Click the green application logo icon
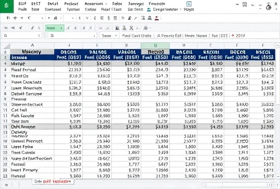 [7, 6]
